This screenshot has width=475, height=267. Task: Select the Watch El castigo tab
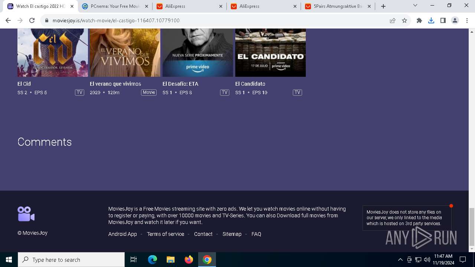(40, 6)
